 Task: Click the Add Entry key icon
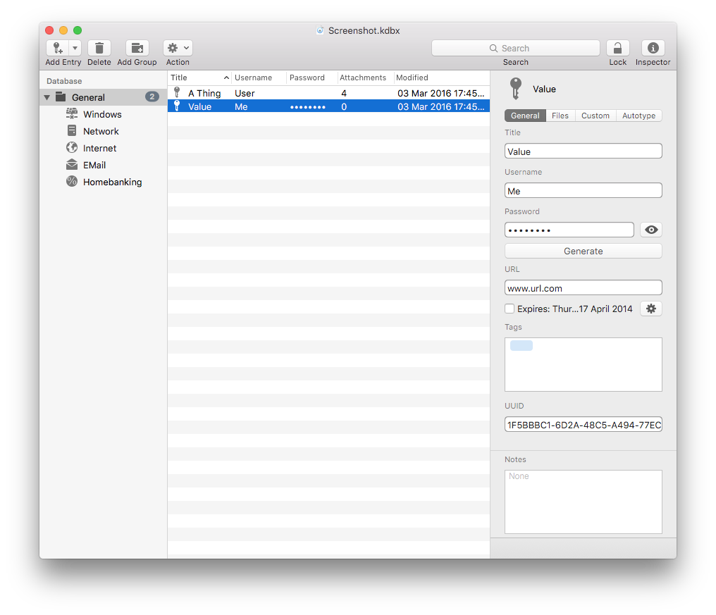[58, 48]
